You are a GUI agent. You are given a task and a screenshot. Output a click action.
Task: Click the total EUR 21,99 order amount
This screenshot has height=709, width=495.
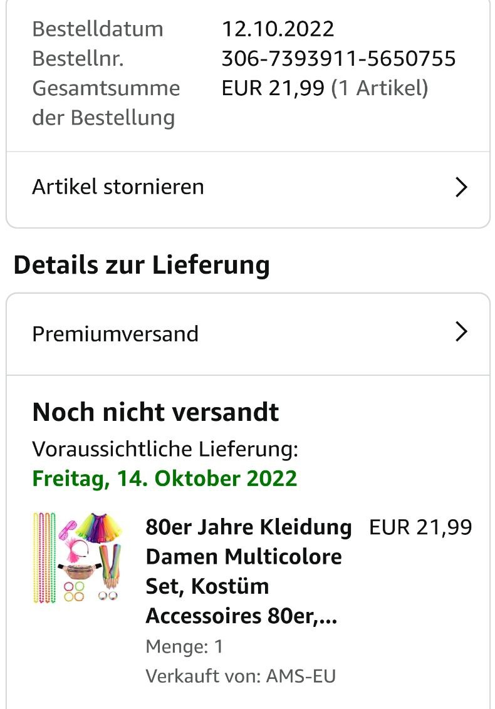pos(273,88)
